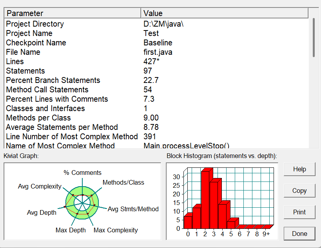Click the metrics list vertical scrollbar thumb
The image size is (321, 248).
point(314,38)
